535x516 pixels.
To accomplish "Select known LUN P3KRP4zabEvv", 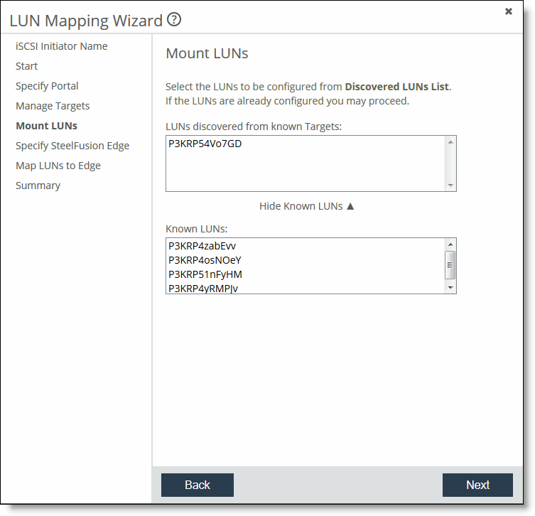I will (x=202, y=246).
